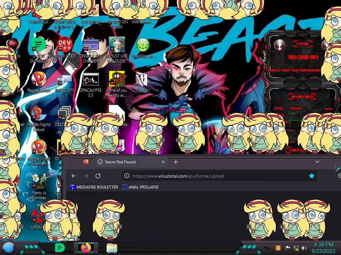Open the Java tray icon
This screenshot has width=341, height=255.
pos(278,248)
